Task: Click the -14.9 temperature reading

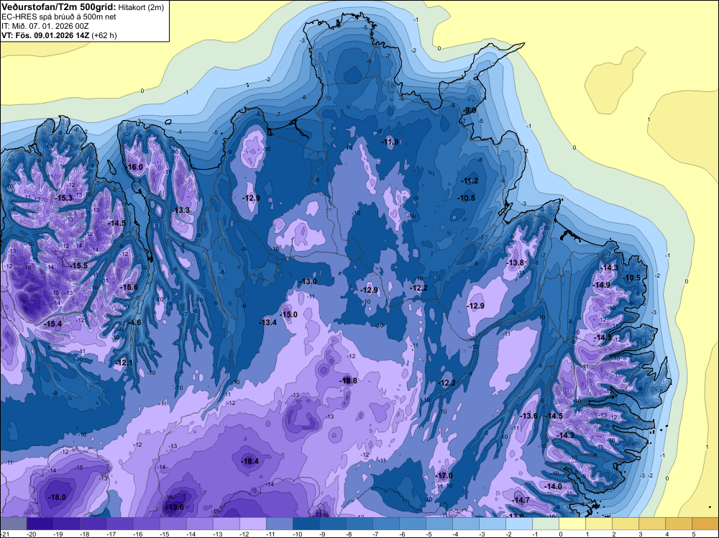Action: pos(601,285)
